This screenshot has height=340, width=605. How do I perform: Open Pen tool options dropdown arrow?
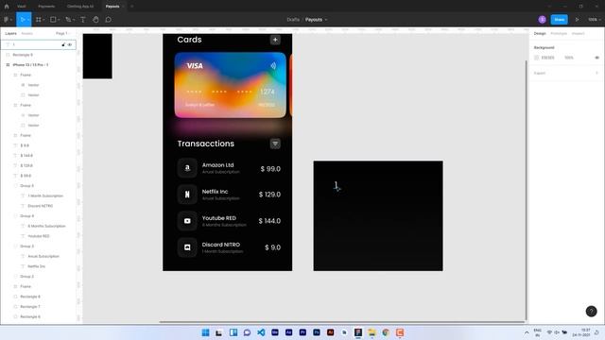(74, 20)
